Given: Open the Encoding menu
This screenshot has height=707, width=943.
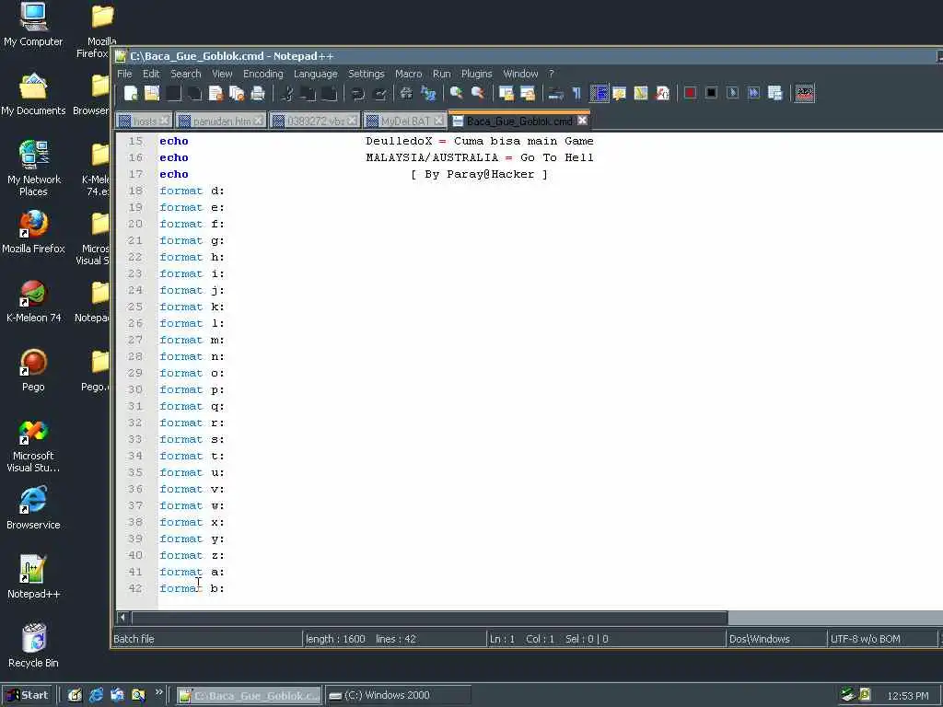Looking at the screenshot, I should pos(262,74).
